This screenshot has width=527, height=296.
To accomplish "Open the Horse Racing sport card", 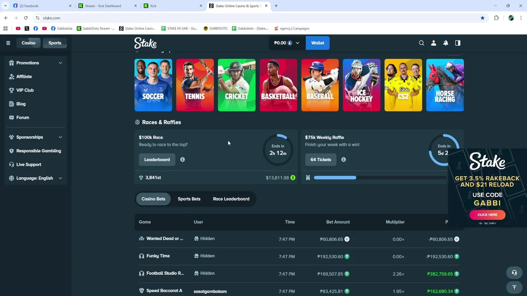I will tap(445, 85).
